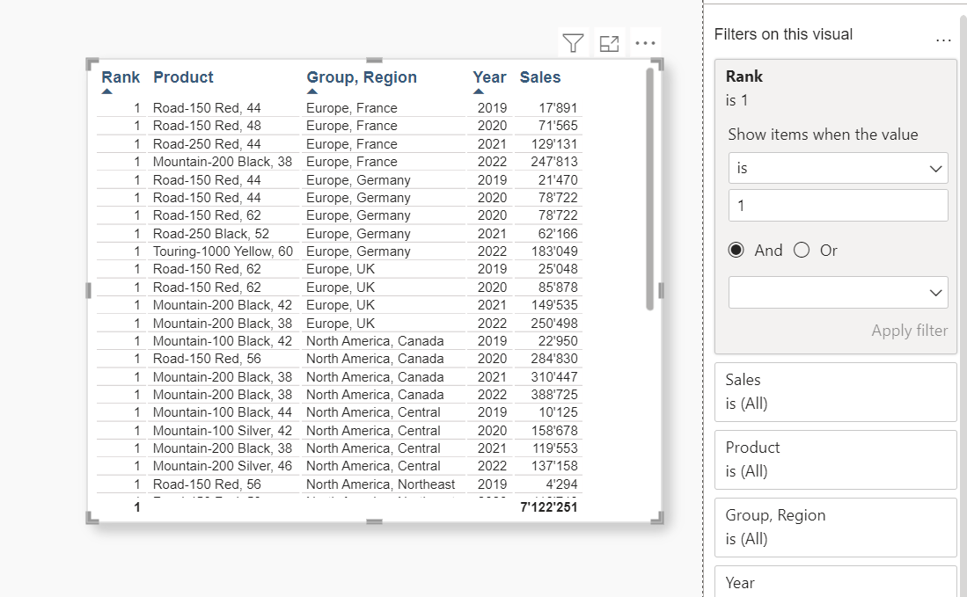Viewport: 967px width, 597px height.
Task: Click the sort arrow under Group, Region header
Action: (x=312, y=91)
